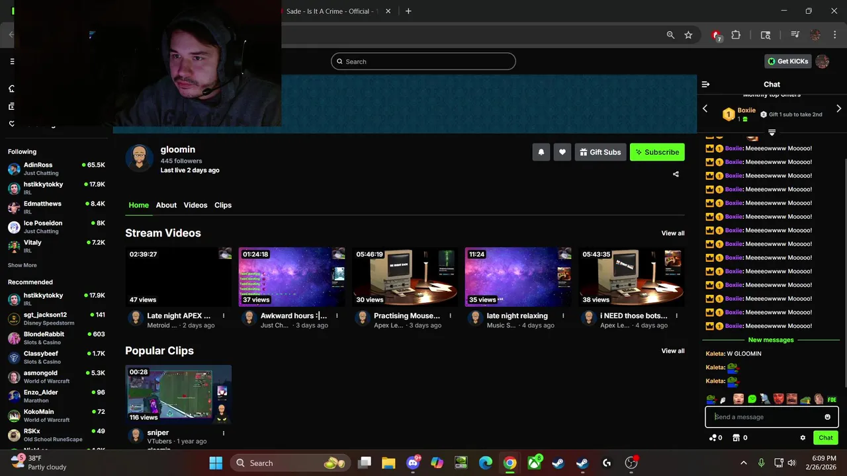Open options menu for sniper clip
This screenshot has height=476, width=847.
(224, 433)
